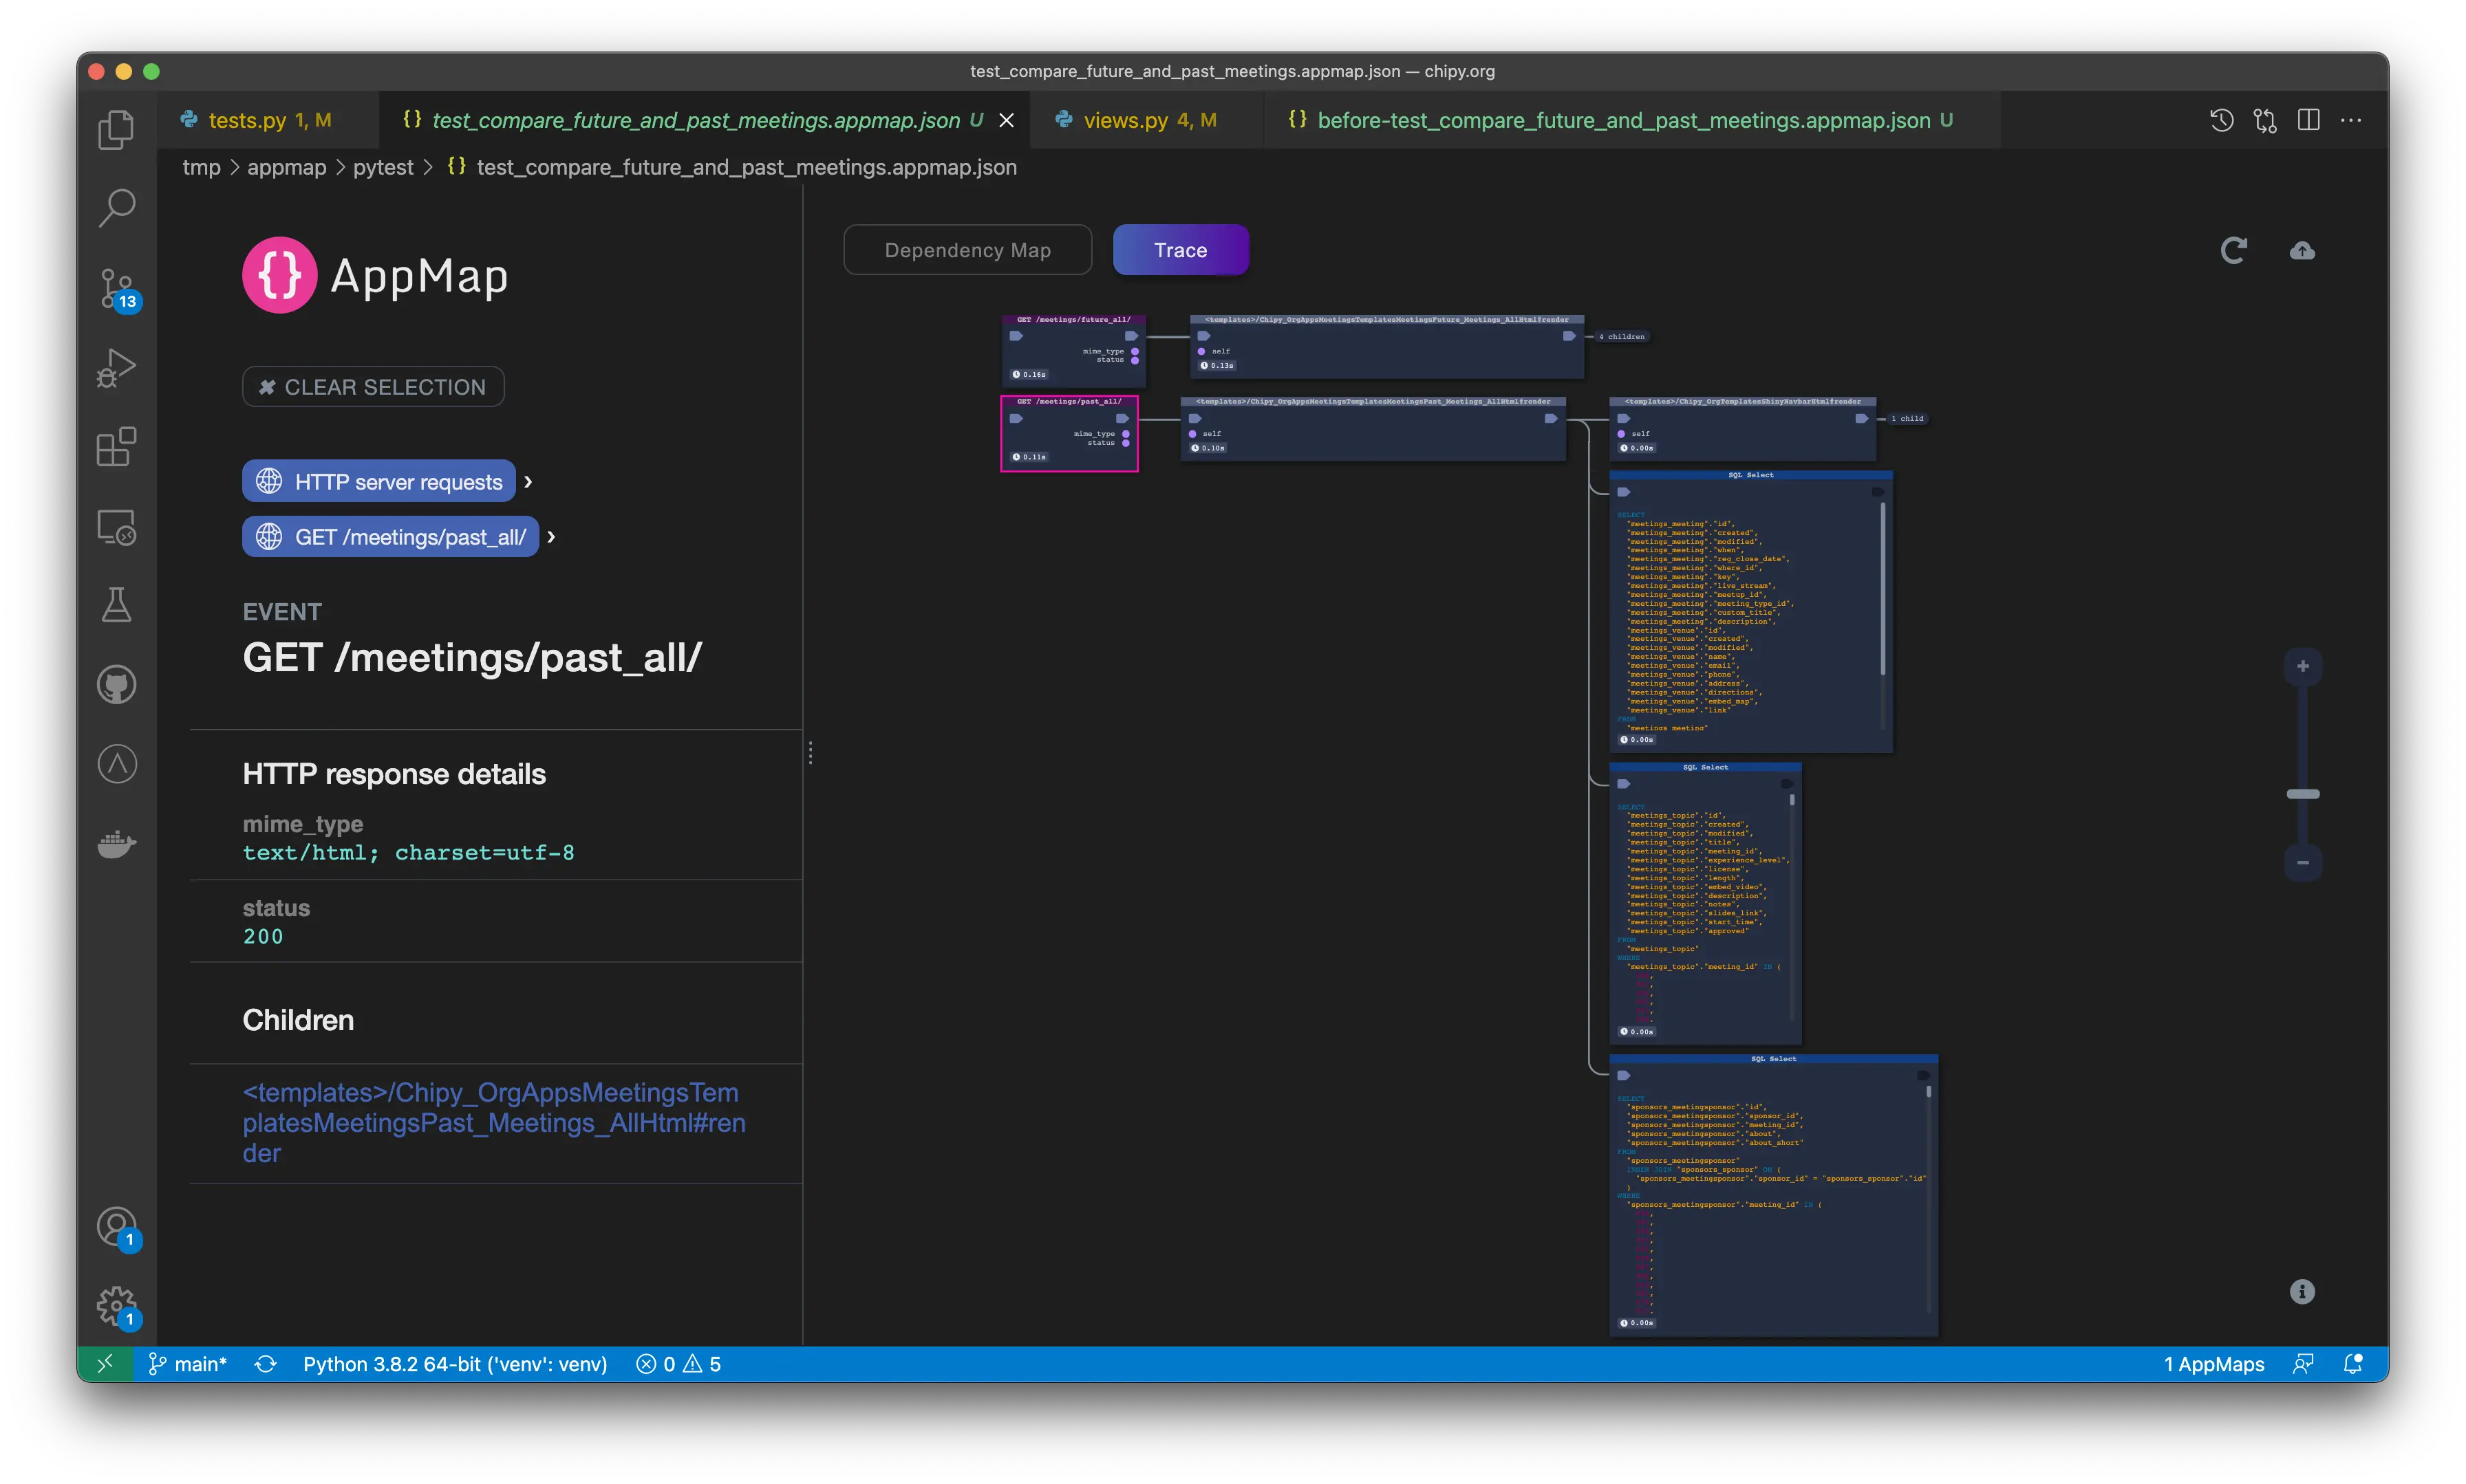Open the pytest breadcrumb folder

coord(383,167)
